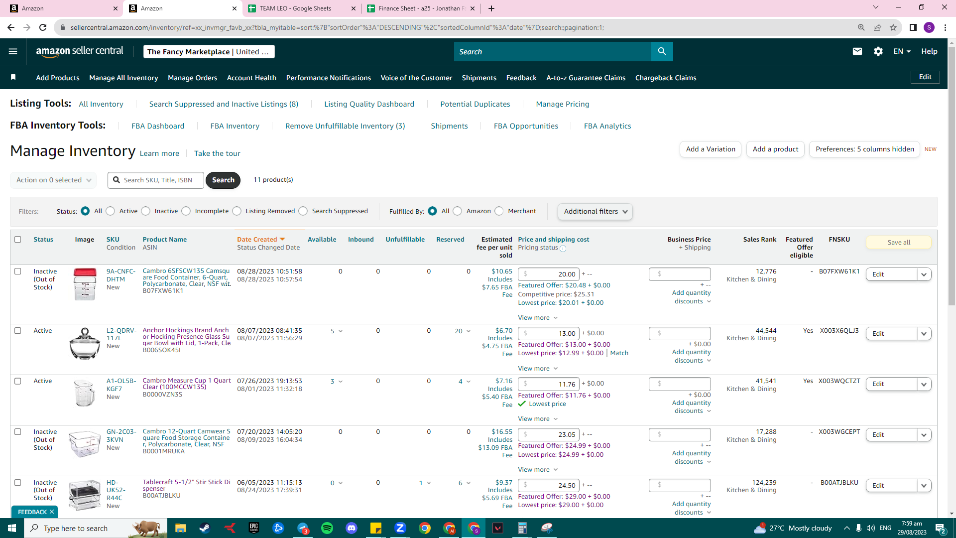Open the messages envelope icon

(857, 51)
